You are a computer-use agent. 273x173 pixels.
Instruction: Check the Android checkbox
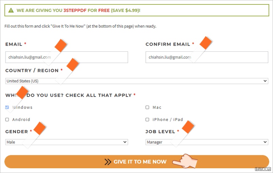click(7, 120)
